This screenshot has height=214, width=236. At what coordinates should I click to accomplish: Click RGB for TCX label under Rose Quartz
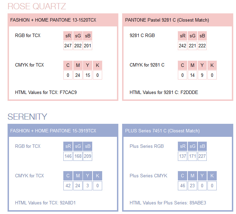[28, 35]
